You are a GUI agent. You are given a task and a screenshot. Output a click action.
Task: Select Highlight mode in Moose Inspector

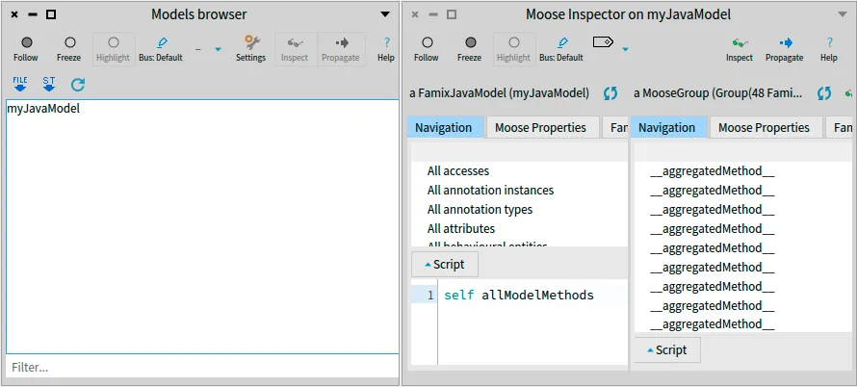pos(514,49)
